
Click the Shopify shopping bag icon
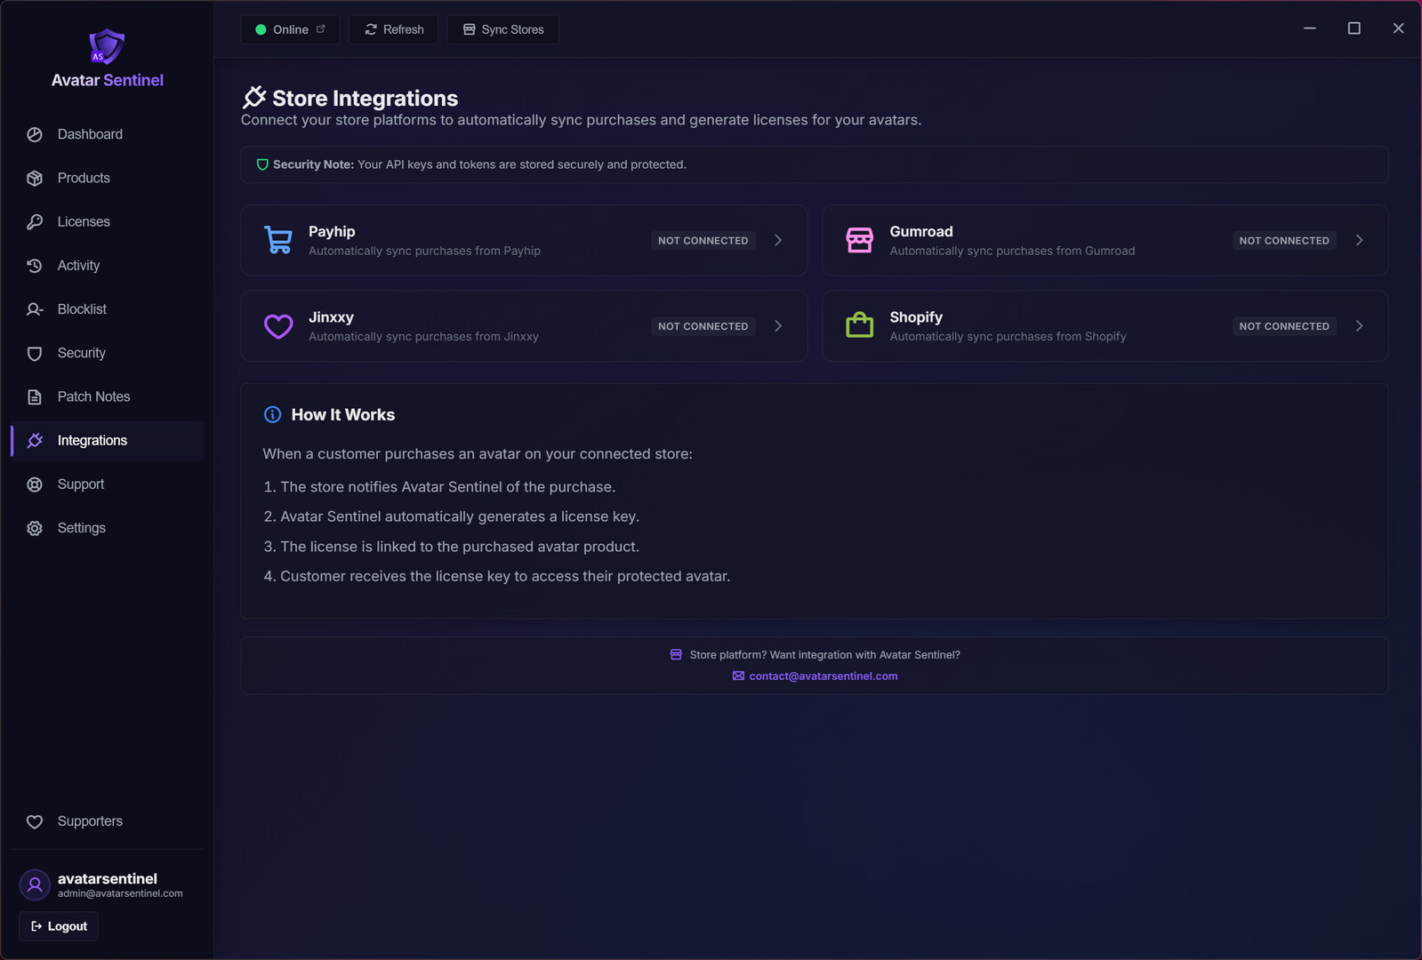pos(860,325)
